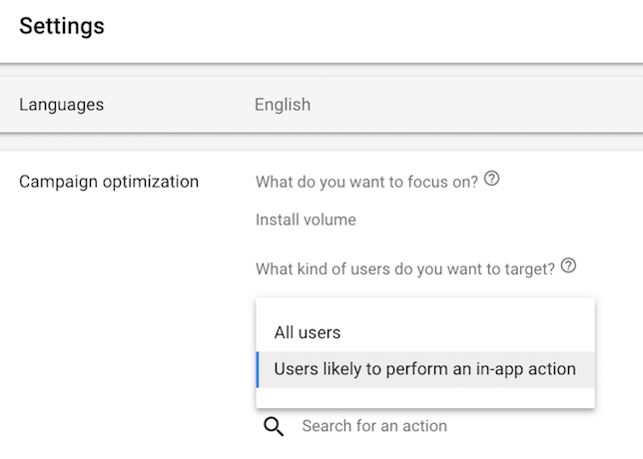Click the 'What do you want to focus on?' text
The width and height of the screenshot is (643, 459).
[x=366, y=182]
